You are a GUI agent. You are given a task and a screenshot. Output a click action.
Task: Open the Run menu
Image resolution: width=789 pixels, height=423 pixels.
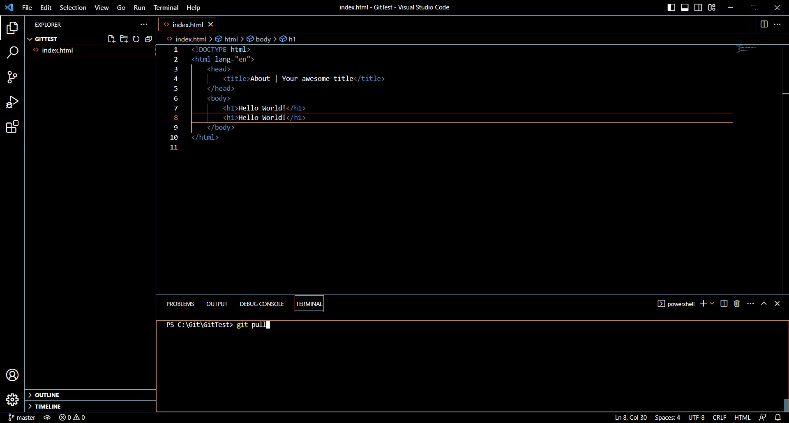pos(139,7)
